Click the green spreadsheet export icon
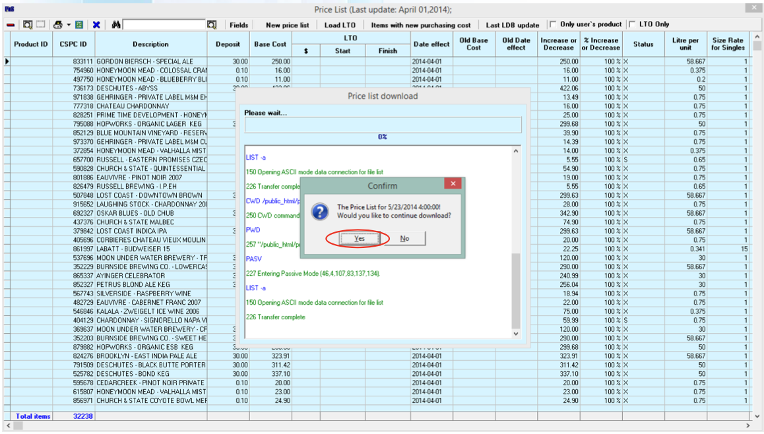Screen dimensions: 764x434 (79, 24)
